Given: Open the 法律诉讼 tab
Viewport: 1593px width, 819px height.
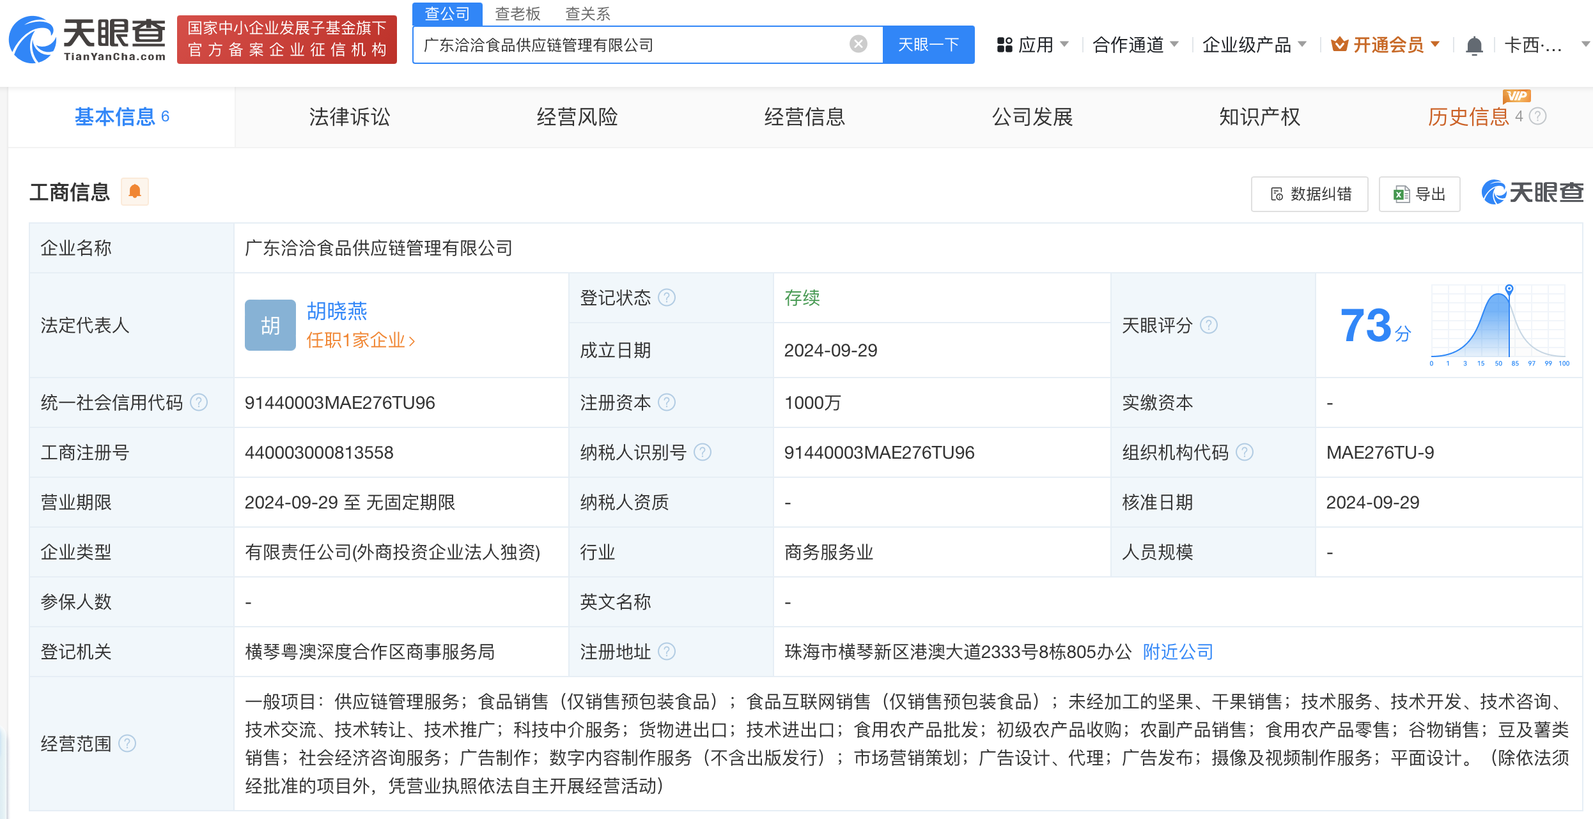Looking at the screenshot, I should tap(350, 117).
